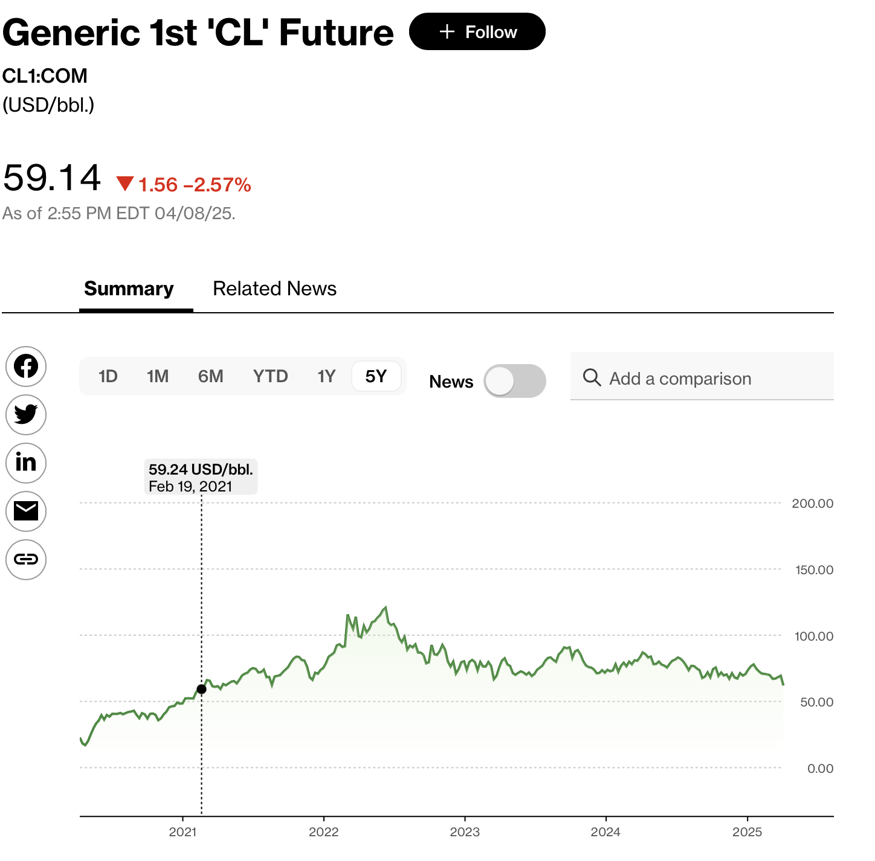Toggle the News switch on
This screenshot has width=875, height=861.
tap(514, 381)
